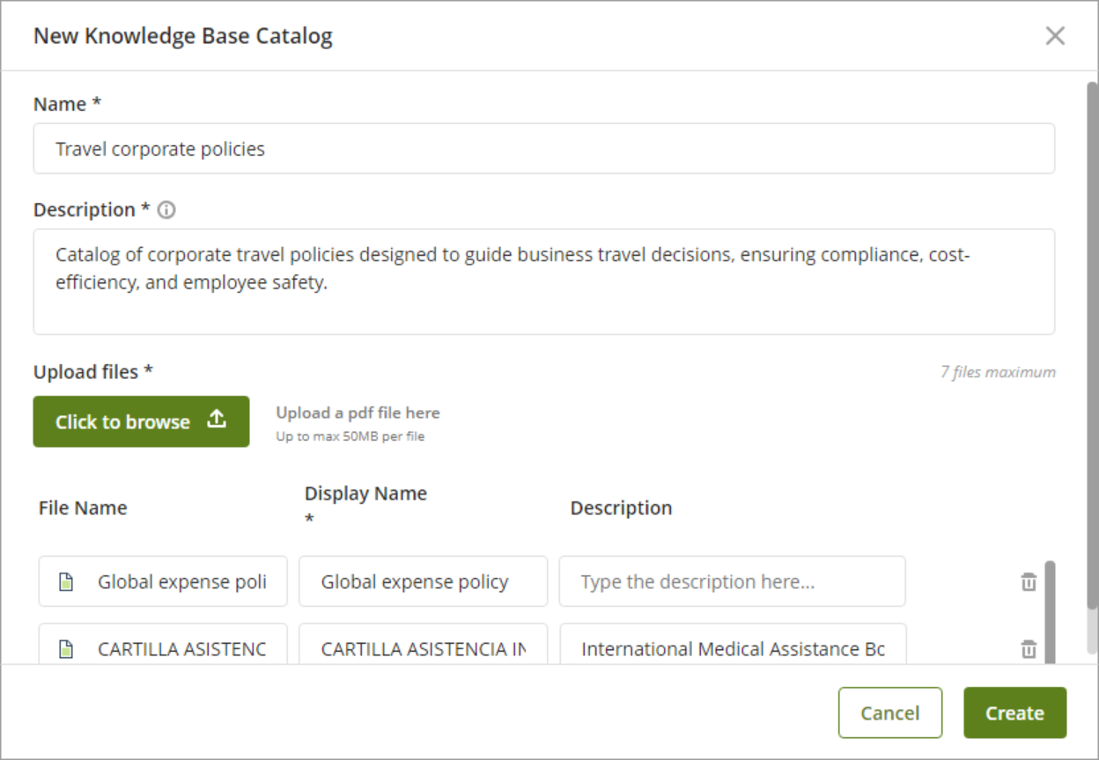
Task: Delete the CARTILLA ASISTENCIA file row
Action: click(x=1029, y=649)
